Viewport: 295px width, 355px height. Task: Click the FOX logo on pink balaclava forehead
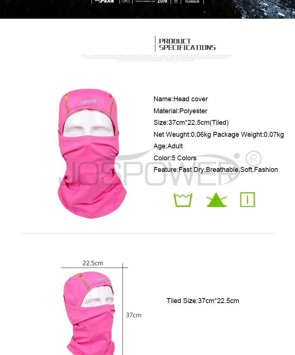pos(88,101)
